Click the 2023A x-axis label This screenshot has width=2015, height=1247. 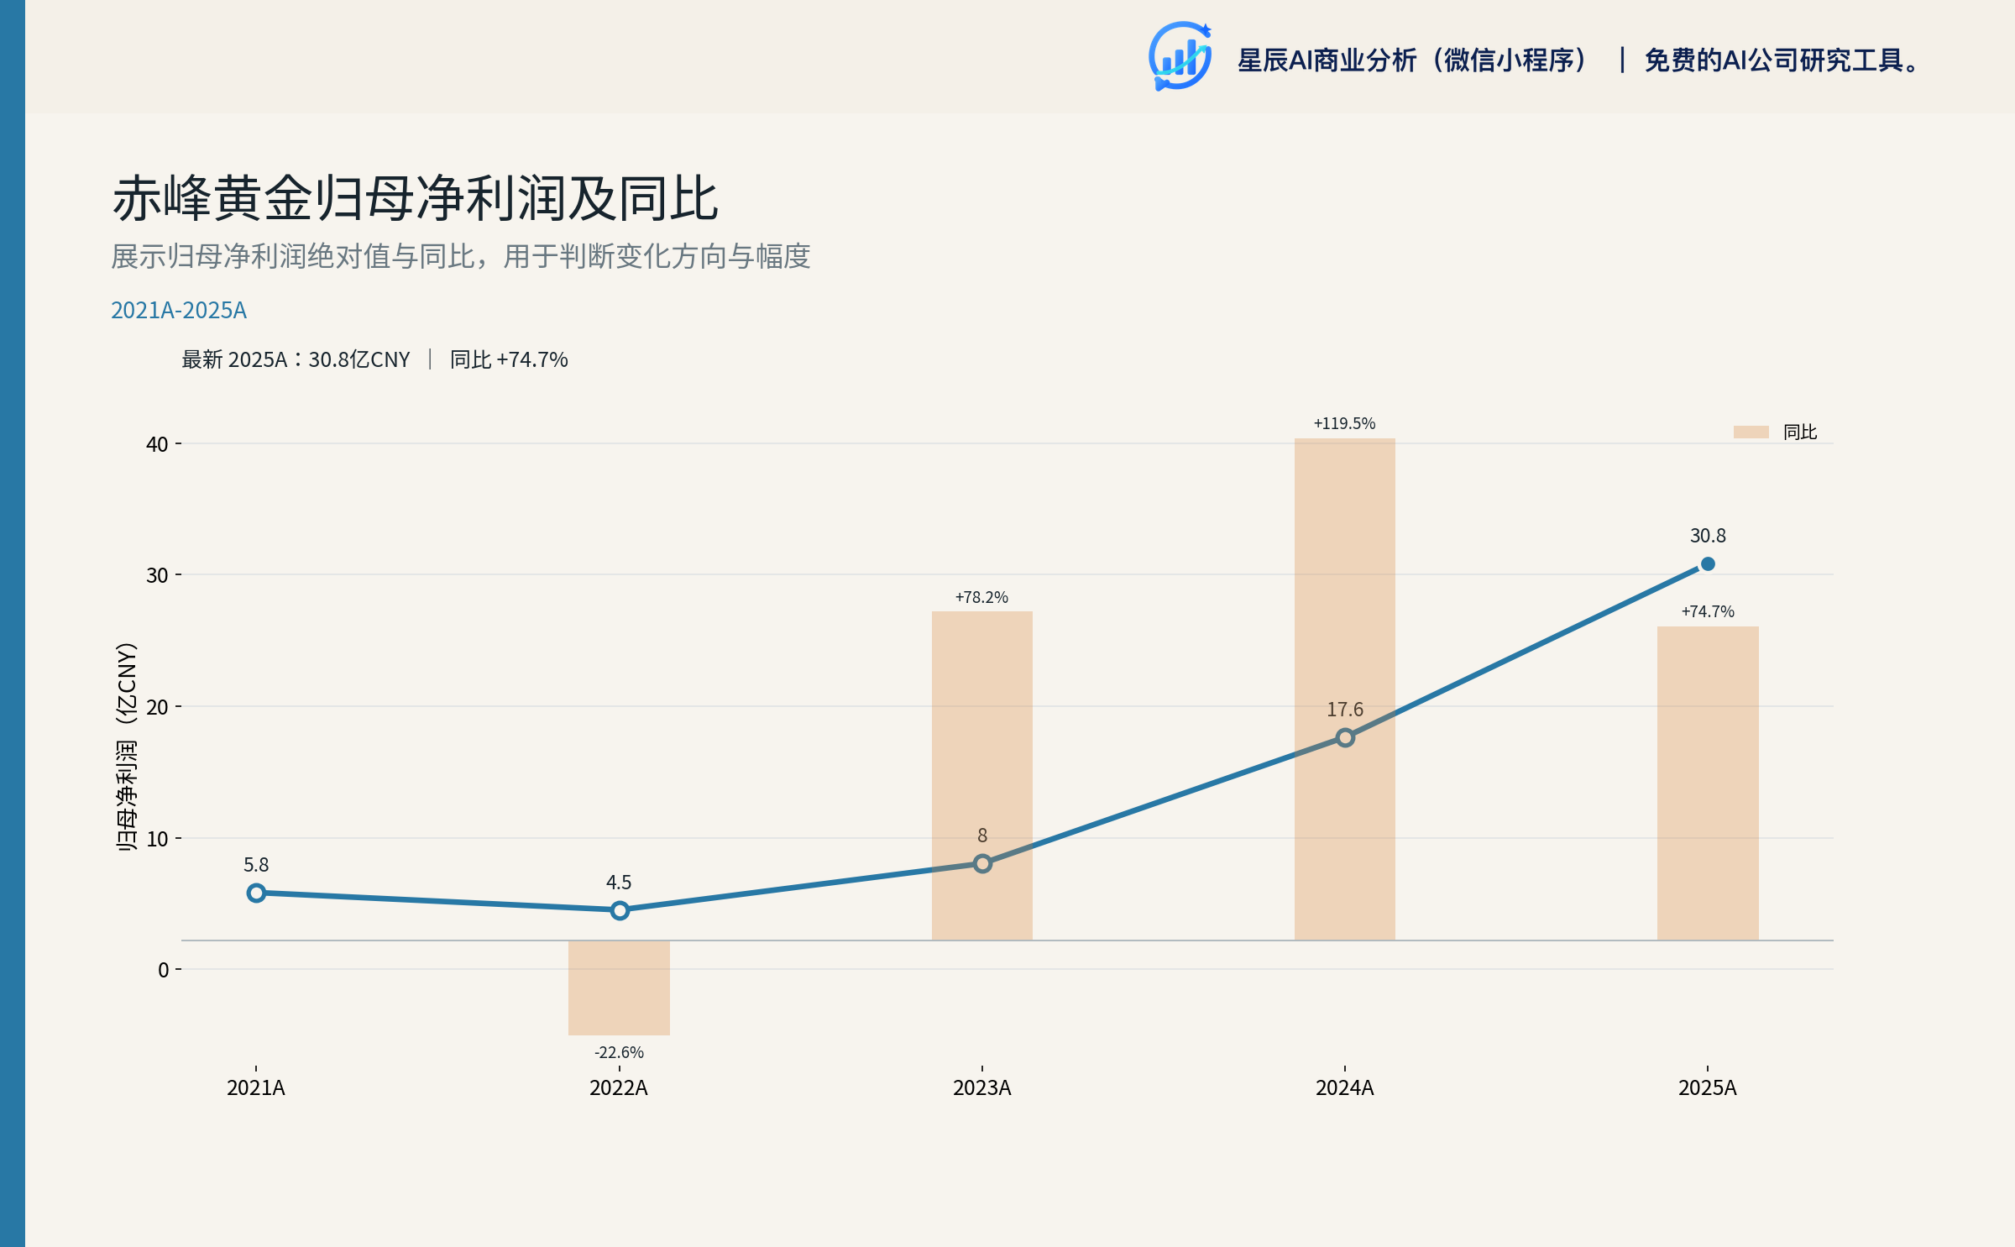pyautogui.click(x=981, y=1088)
